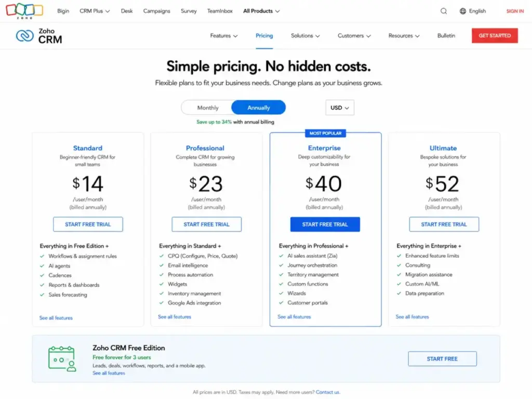Click 'Google Ads integration' feature item
Image resolution: width=532 pixels, height=399 pixels.
(x=194, y=303)
